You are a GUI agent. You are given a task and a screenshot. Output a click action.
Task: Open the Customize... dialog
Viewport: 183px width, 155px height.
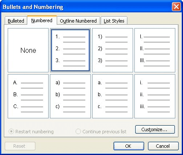click(x=155, y=129)
